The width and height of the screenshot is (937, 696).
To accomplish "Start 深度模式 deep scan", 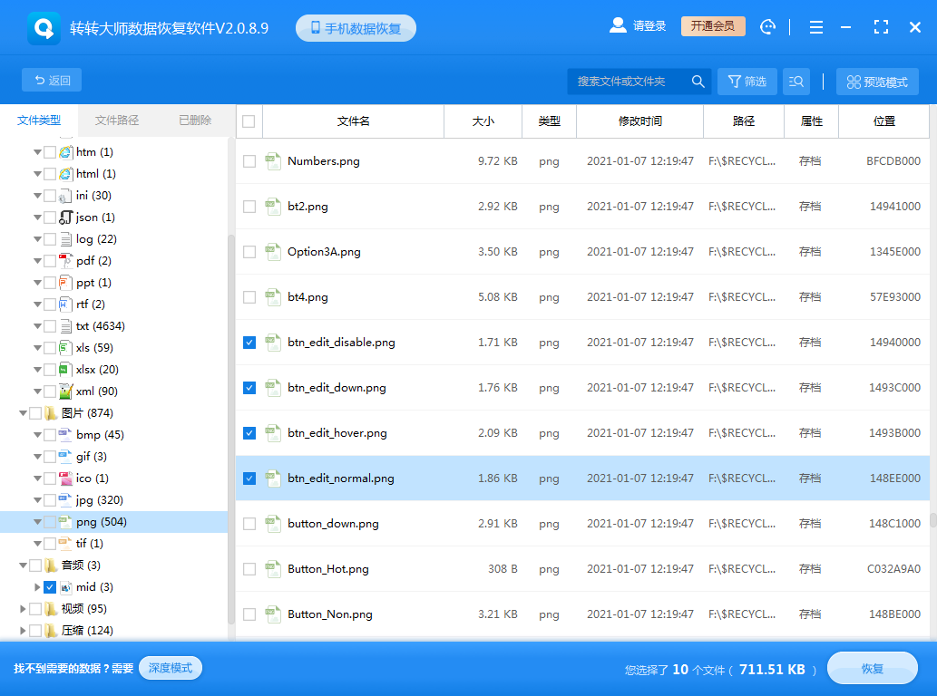I will tap(170, 668).
